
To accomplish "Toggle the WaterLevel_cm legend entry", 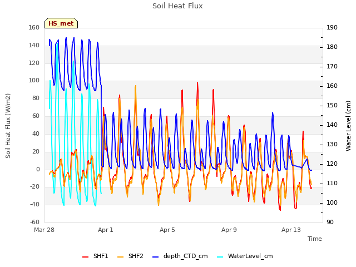I will 245,256.
